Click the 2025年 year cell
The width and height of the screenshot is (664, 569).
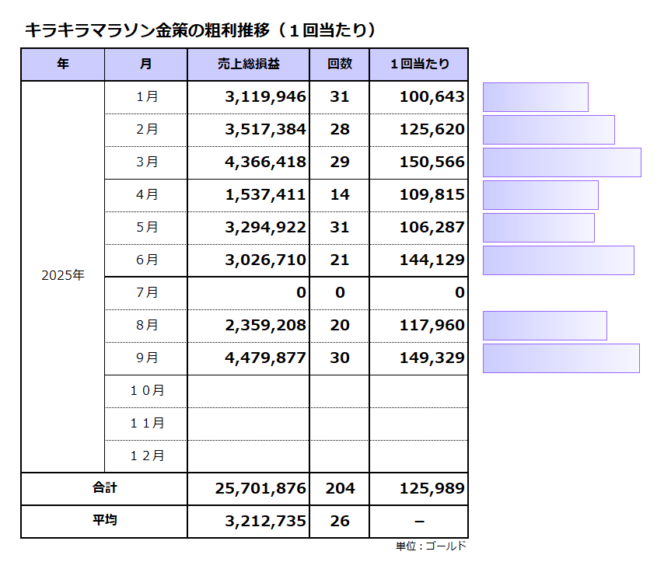click(62, 276)
